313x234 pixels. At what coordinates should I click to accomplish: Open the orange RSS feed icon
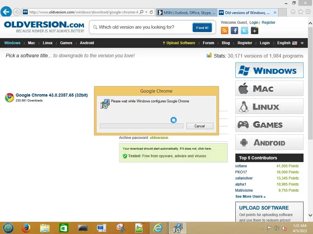click(225, 31)
